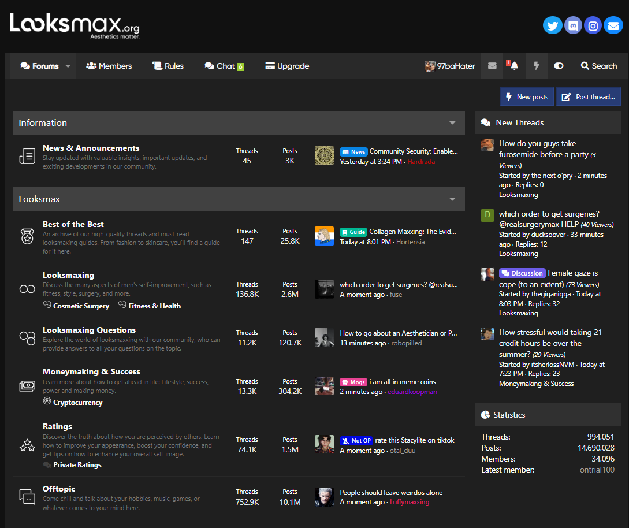Open the alerts bell notifications
Viewport: 629px width, 528px height.
[x=513, y=66]
